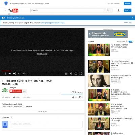This screenshot has width=135, height=135.
Task: Skip to next video in player
Action: (10, 74)
